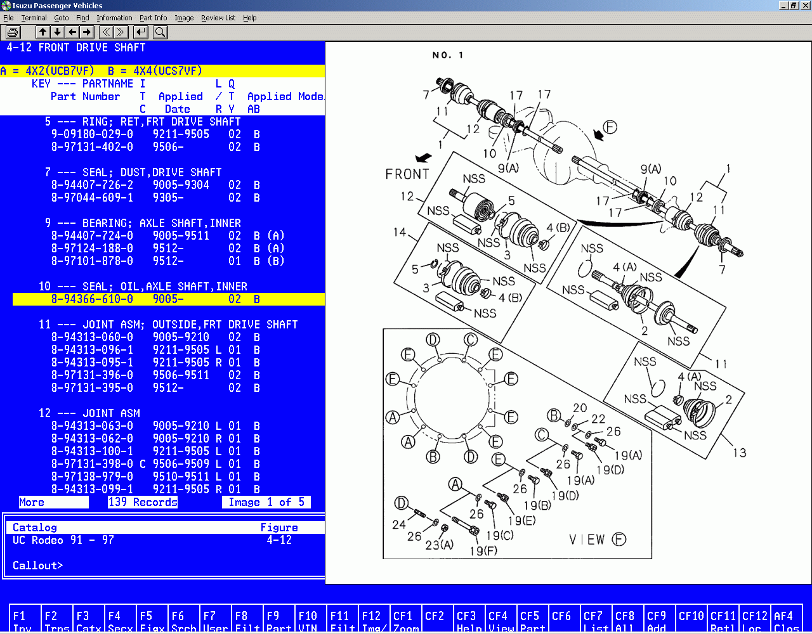This screenshot has width=812, height=634.
Task: Open the Review List menu
Action: pos(218,18)
